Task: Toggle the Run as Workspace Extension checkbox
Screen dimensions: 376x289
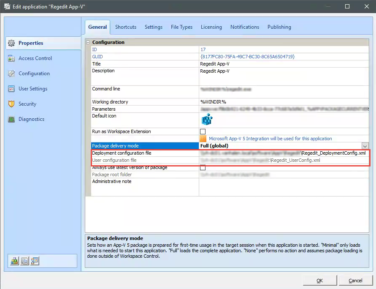Action: 203,131
